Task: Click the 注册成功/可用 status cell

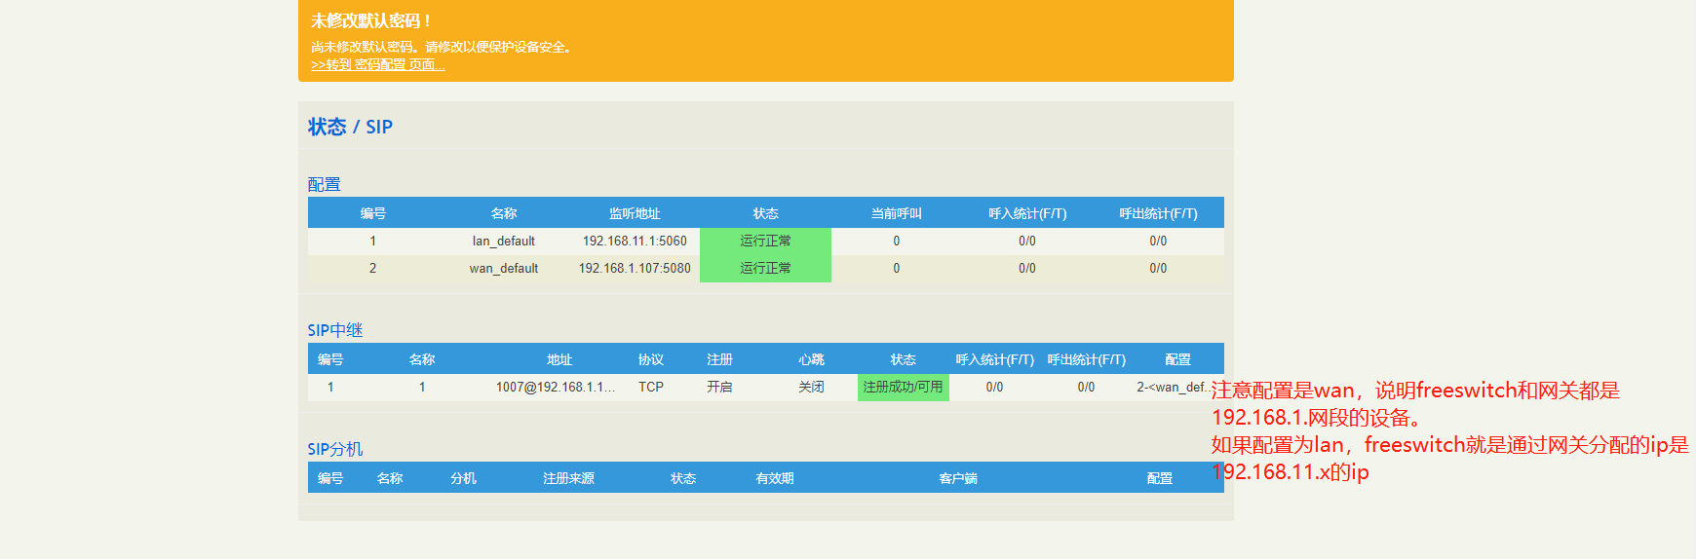Action: (x=903, y=388)
